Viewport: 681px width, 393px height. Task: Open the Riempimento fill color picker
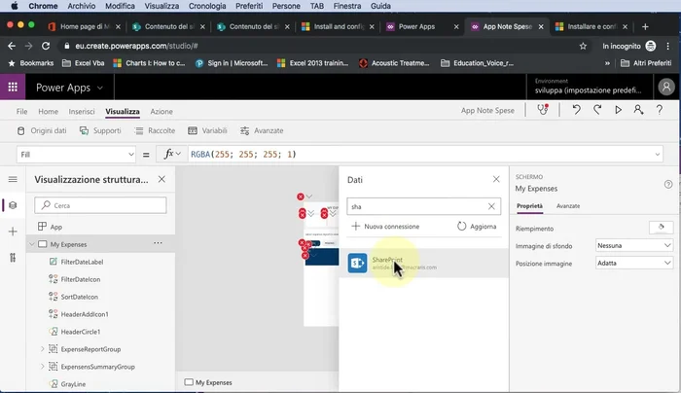[661, 228]
